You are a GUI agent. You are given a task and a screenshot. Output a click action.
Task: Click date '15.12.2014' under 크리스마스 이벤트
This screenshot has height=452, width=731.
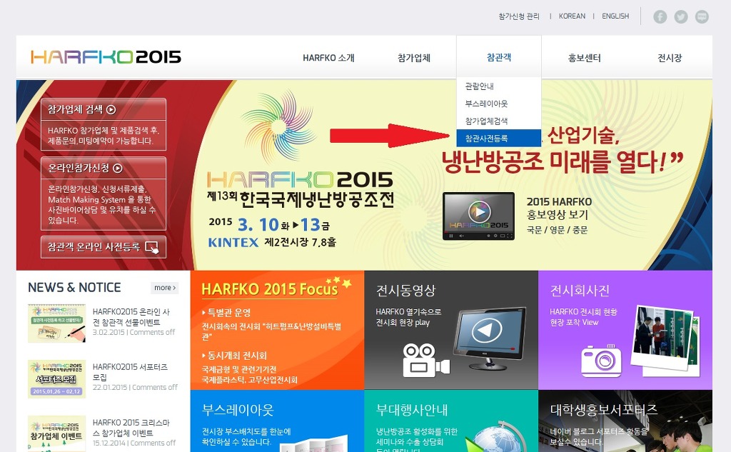click(x=109, y=443)
